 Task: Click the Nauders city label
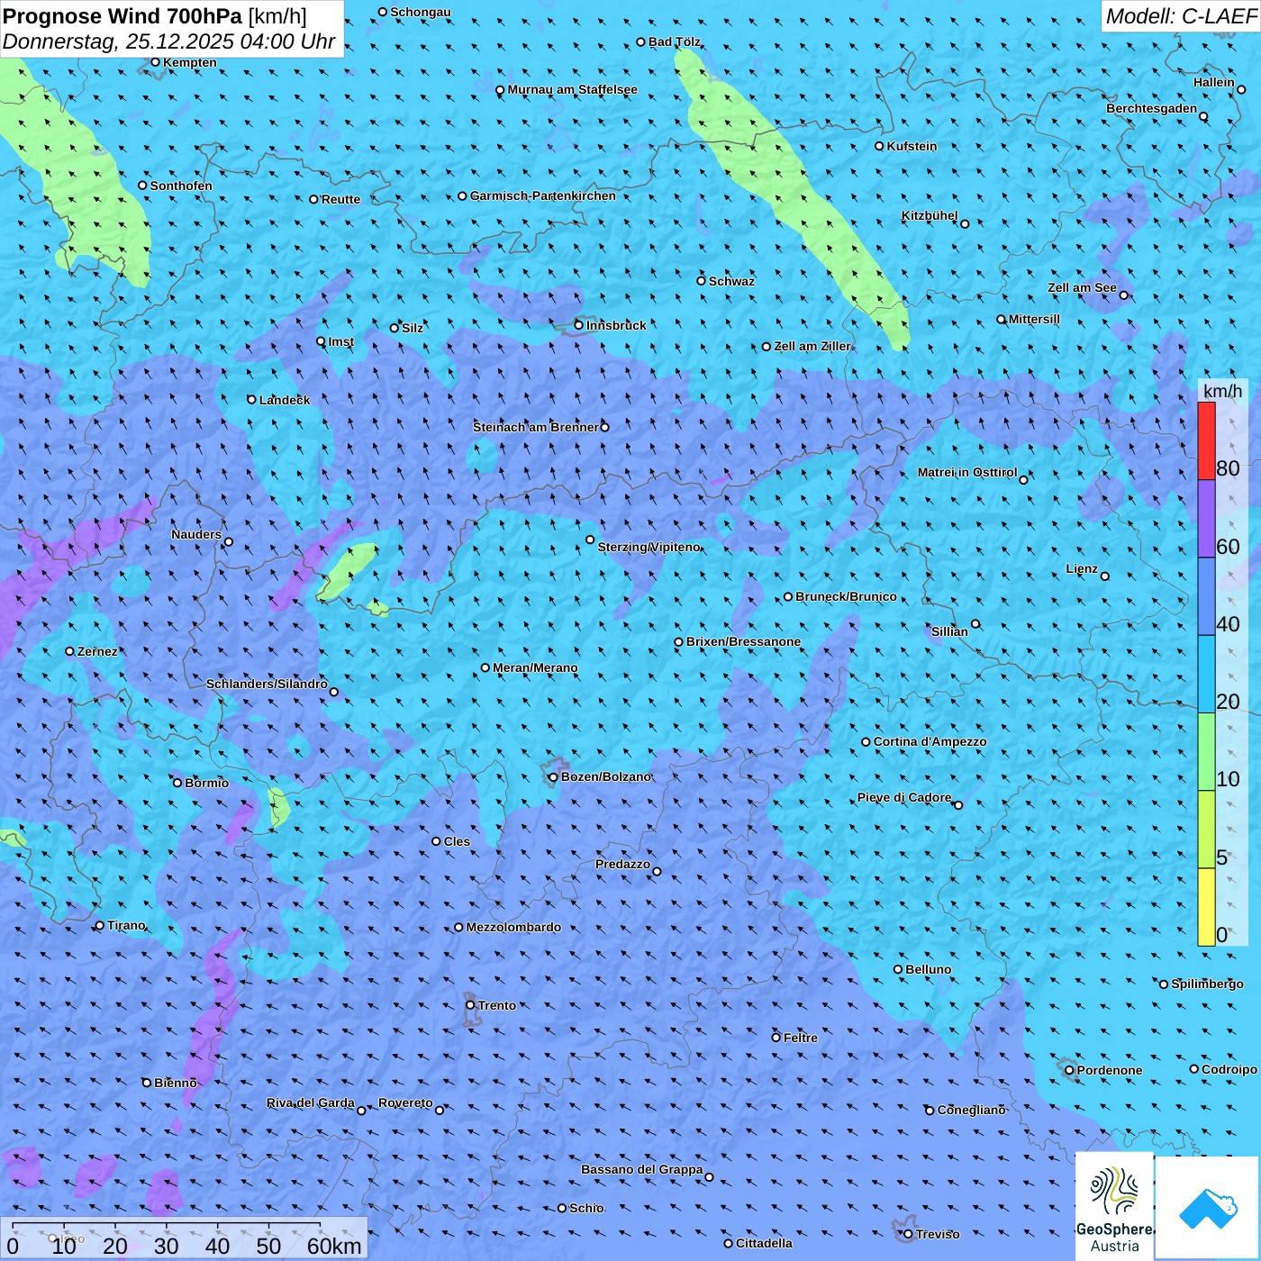[196, 534]
